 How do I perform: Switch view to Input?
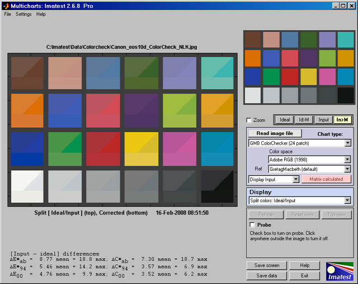point(323,119)
